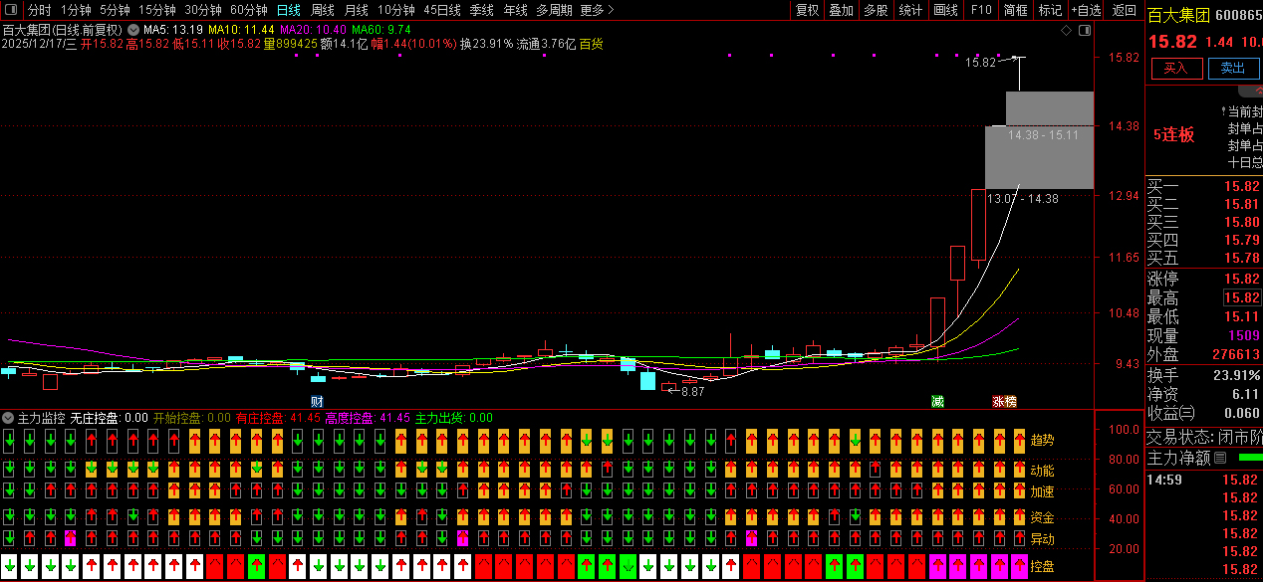Select the 5分钟 period
The width and height of the screenshot is (1263, 582).
click(115, 10)
